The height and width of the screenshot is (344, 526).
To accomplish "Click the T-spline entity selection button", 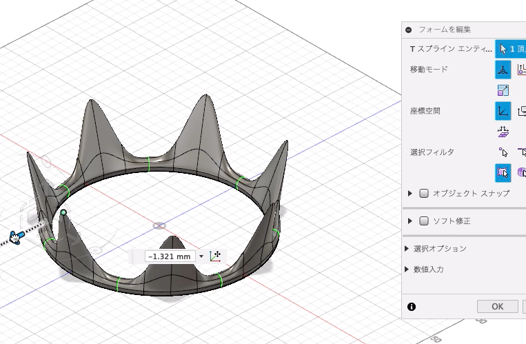I will click(x=511, y=49).
